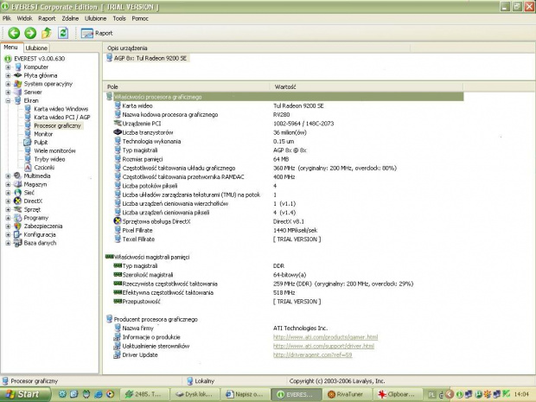The height and width of the screenshot is (402, 536).
Task: Click the Zabezpieczenia shield icon
Action: click(x=18, y=227)
